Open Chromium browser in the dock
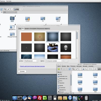This screenshot has height=101, width=101. 25,98
